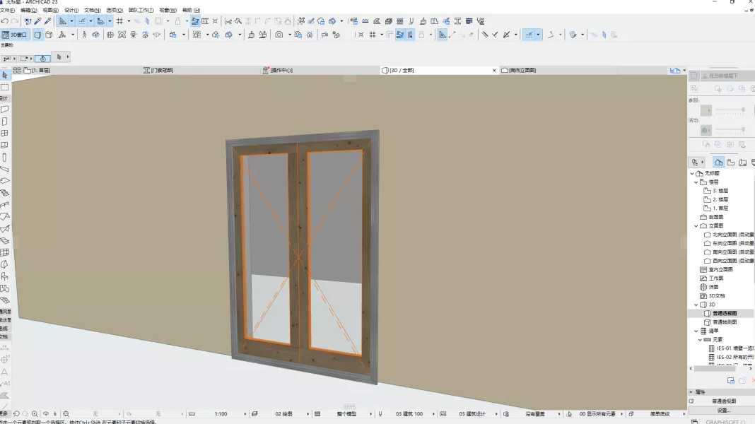Open the navigator toggle dropdown beside the tabs

(x=684, y=70)
